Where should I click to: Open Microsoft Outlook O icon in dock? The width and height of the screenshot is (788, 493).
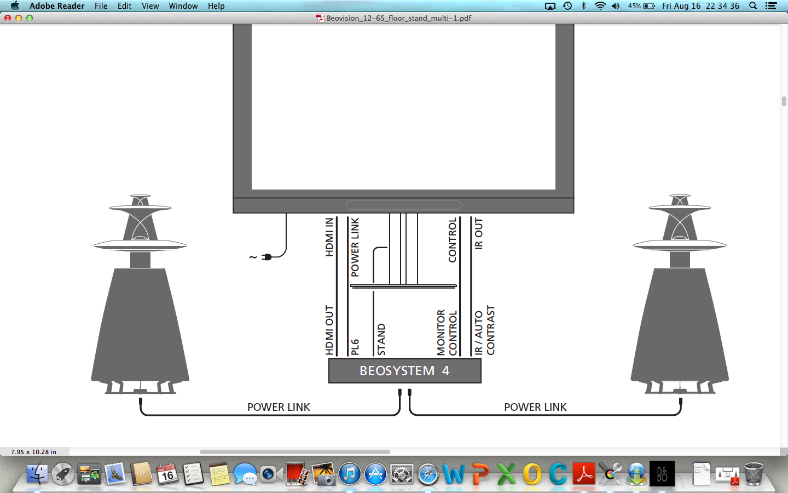tap(532, 474)
